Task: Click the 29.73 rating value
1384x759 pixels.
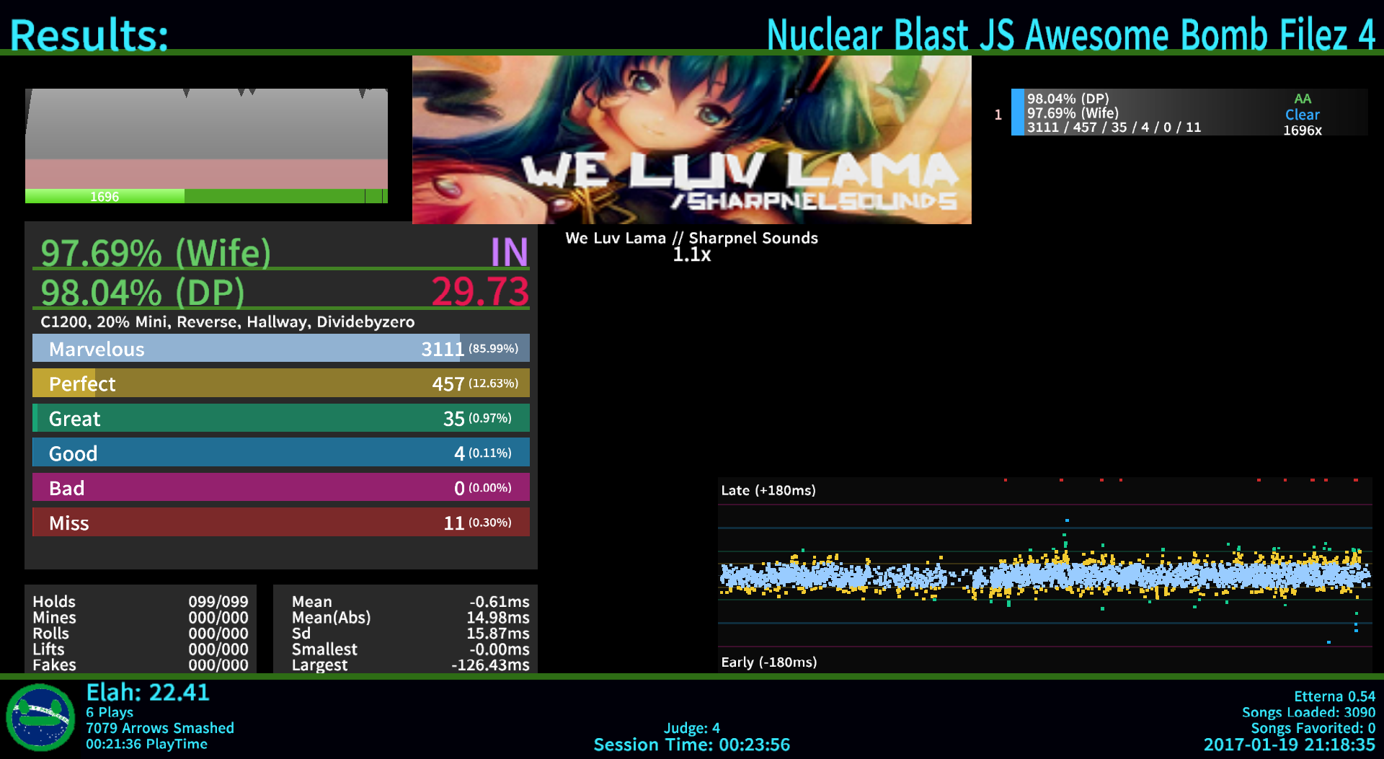Action: [480, 291]
